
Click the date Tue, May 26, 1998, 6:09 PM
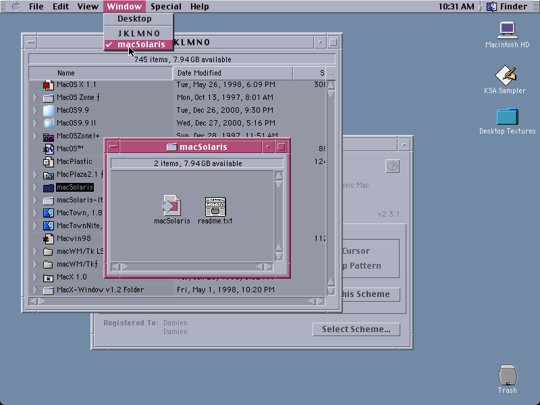(x=225, y=85)
